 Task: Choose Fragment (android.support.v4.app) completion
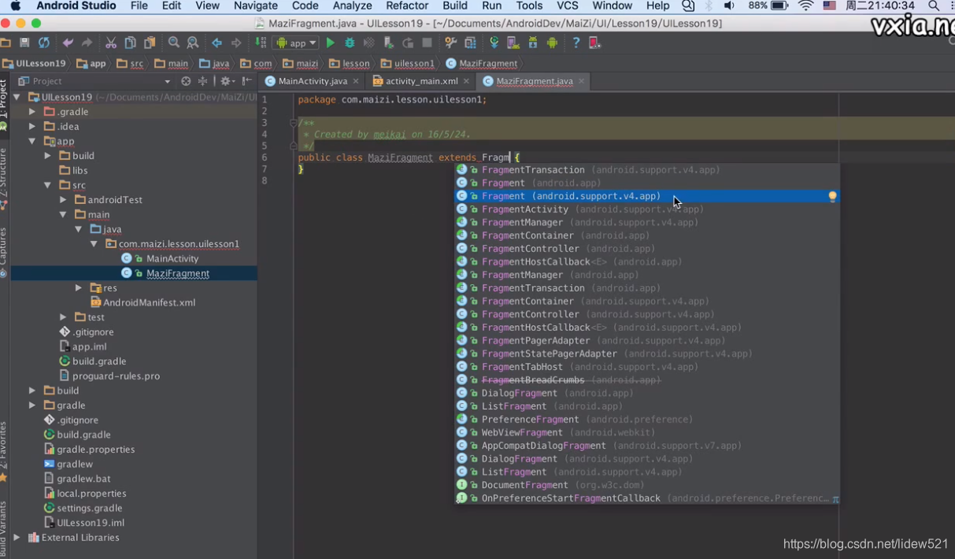[647, 196]
